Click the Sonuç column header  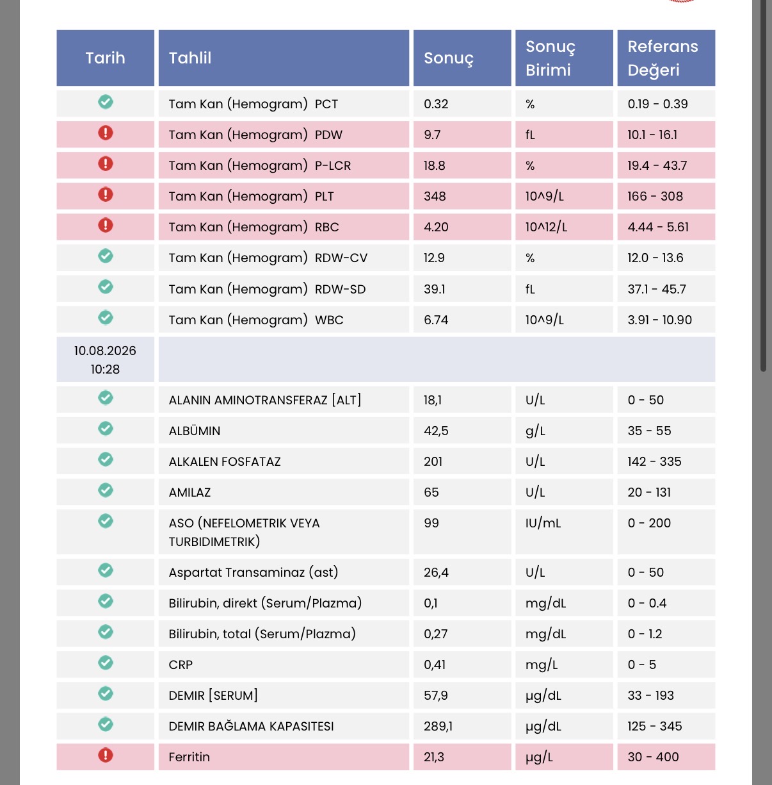coord(462,58)
